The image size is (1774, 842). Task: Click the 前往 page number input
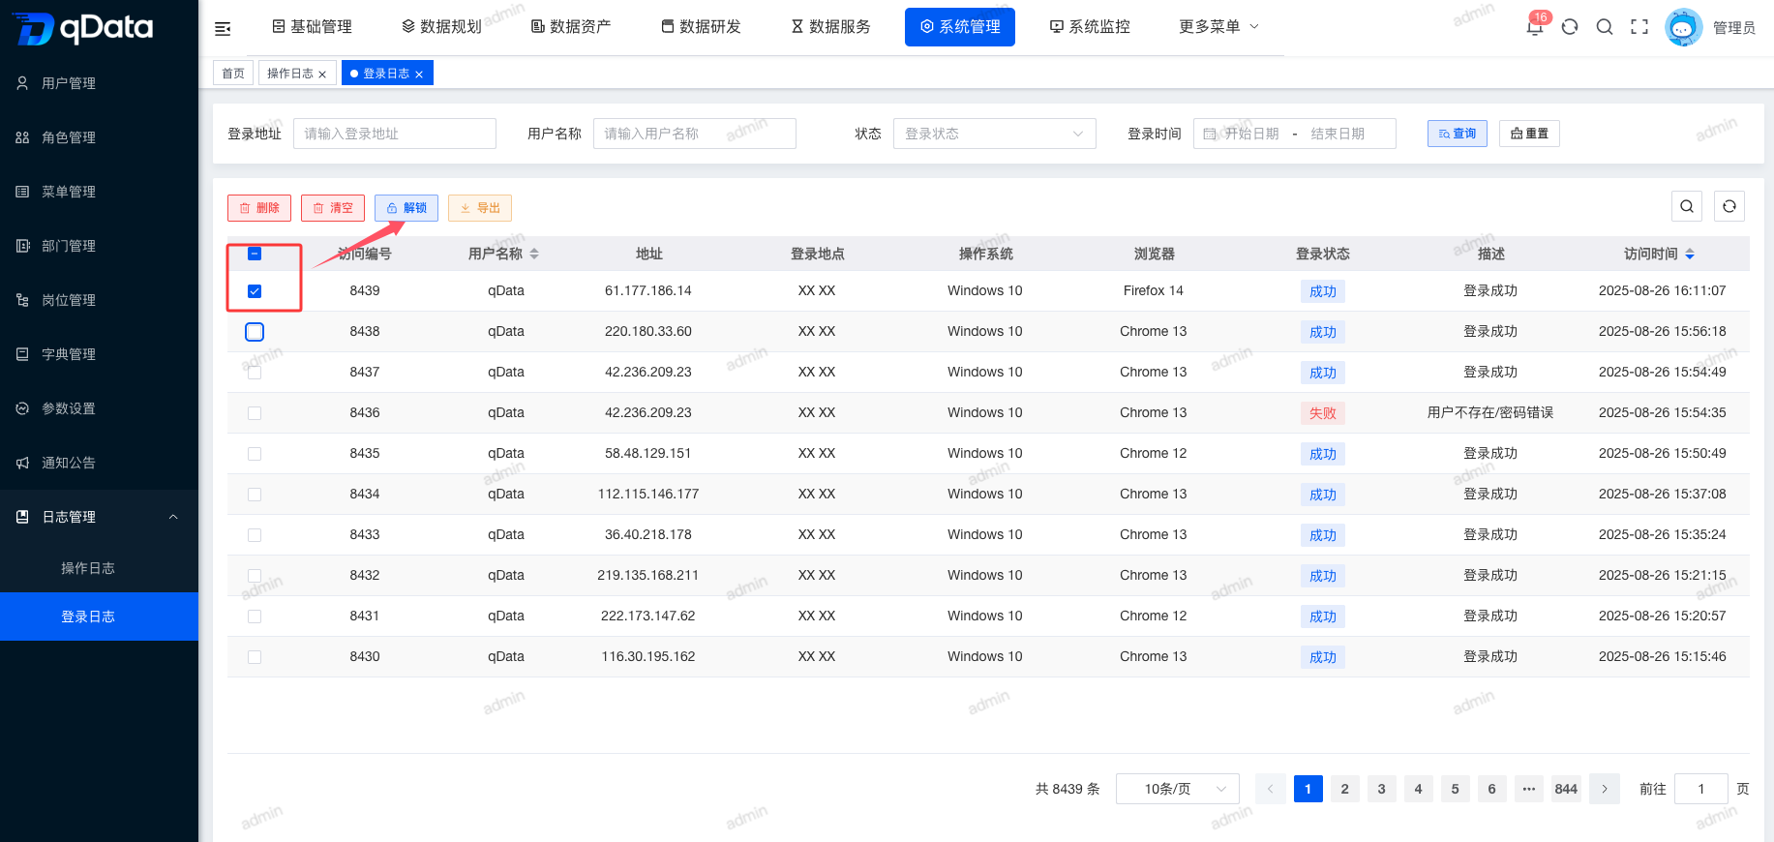coord(1701,789)
